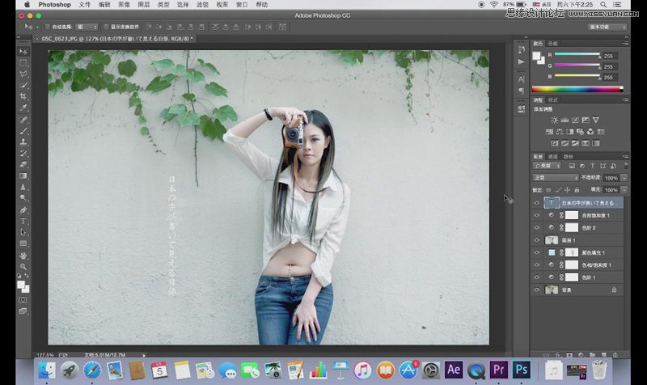Add a Levels adjustment from Adjustments panel
Screen dimensions: 647x385
[x=565, y=120]
